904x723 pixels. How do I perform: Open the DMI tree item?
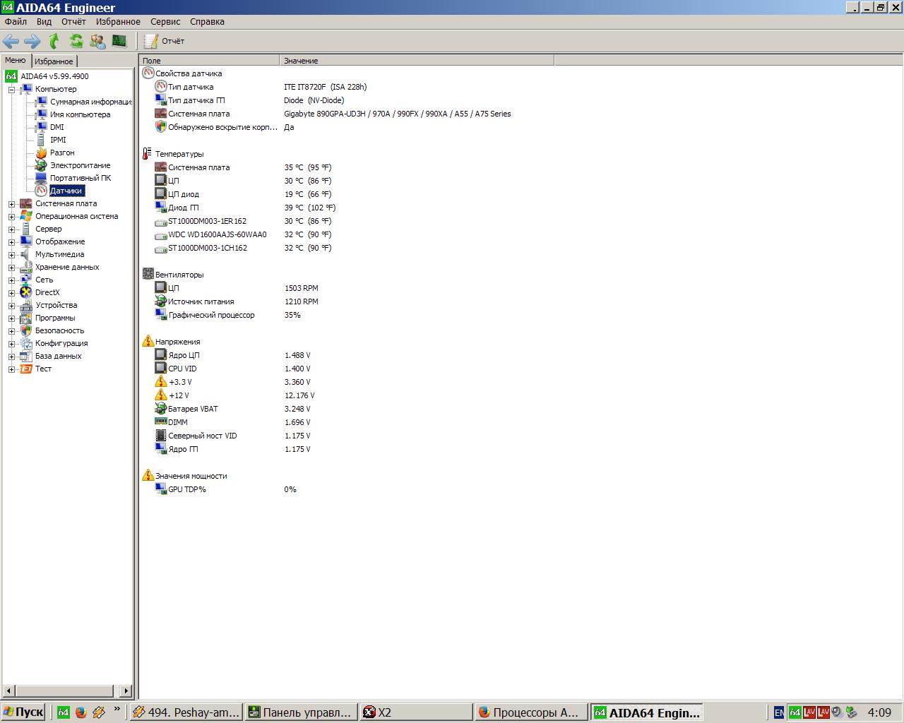coord(56,127)
